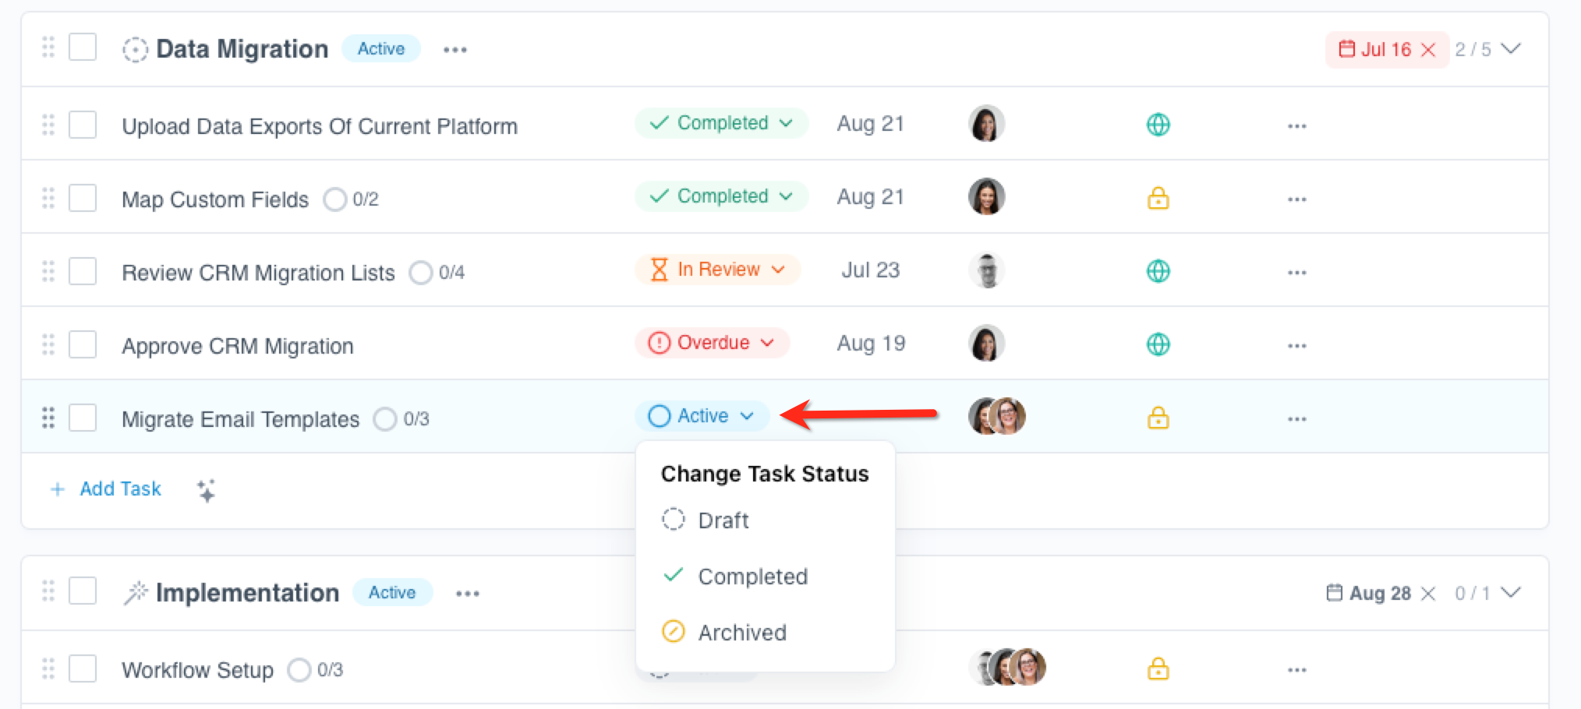Open three-dot menu for Approve CRM Migration
Viewport: 1581px width, 709px height.
tap(1296, 346)
